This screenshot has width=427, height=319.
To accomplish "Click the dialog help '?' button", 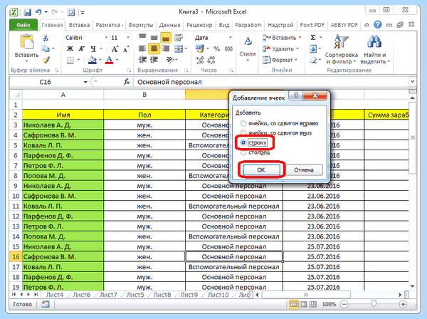I will point(296,95).
